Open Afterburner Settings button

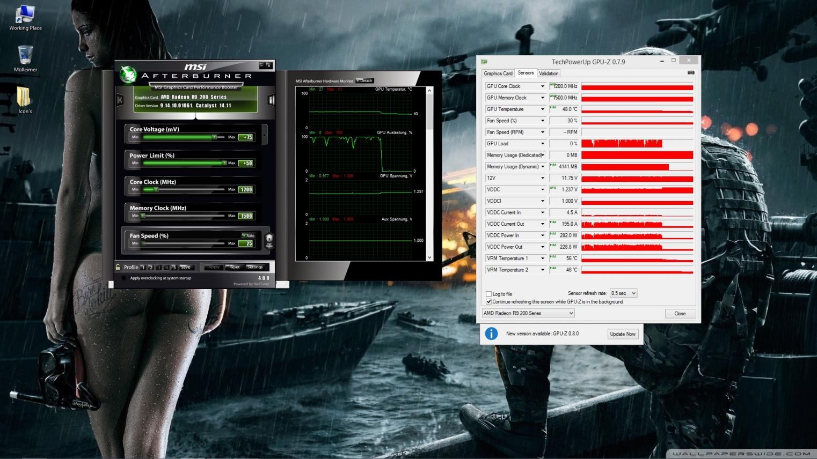(255, 267)
